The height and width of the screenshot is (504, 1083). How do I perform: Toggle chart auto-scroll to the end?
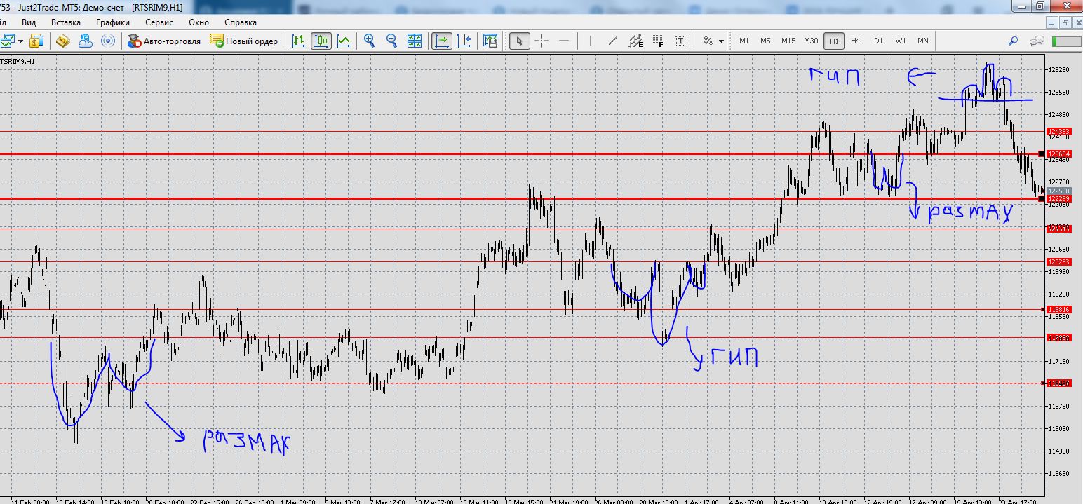pos(442,41)
